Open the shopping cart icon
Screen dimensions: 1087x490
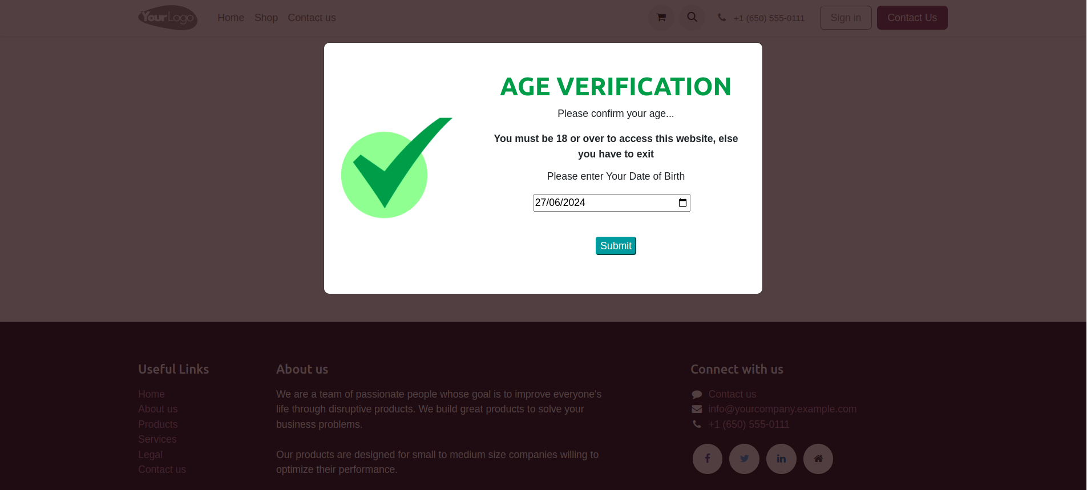point(661,18)
